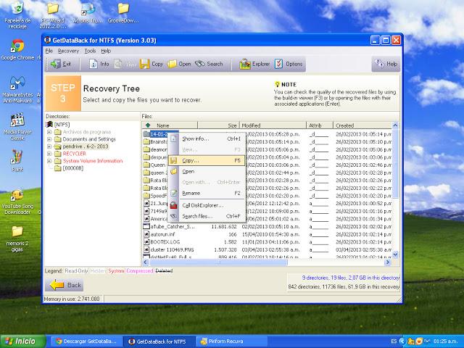Image resolution: width=464 pixels, height=348 pixels.
Task: Go up one folder with green arrow
Action: coord(148,125)
